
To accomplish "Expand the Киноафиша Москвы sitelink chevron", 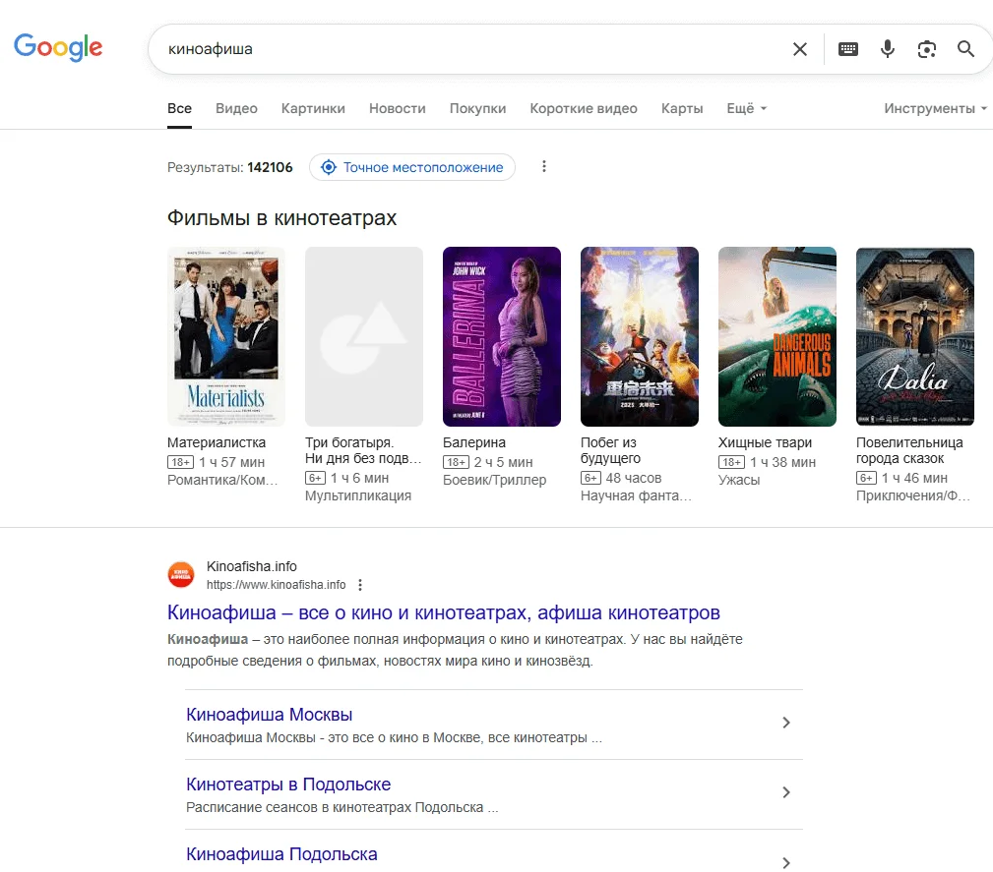I will click(x=785, y=724).
